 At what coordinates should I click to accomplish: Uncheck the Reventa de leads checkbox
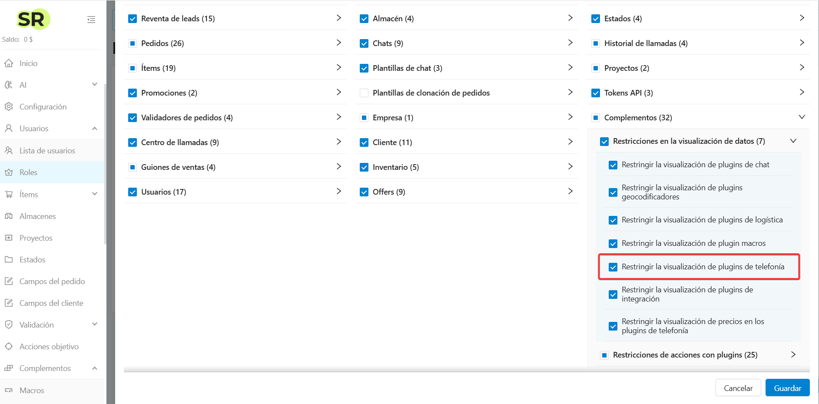coord(133,19)
